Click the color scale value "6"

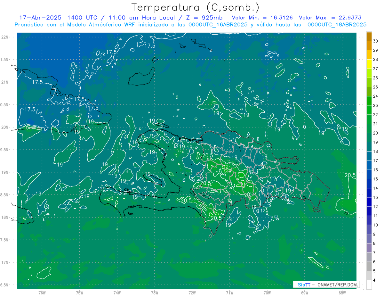(x=374, y=262)
